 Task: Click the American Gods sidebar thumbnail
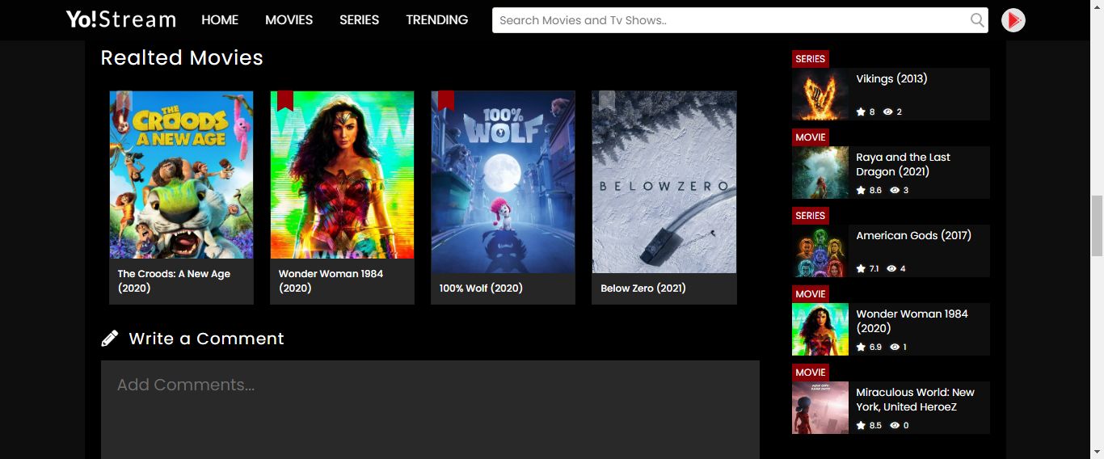820,251
